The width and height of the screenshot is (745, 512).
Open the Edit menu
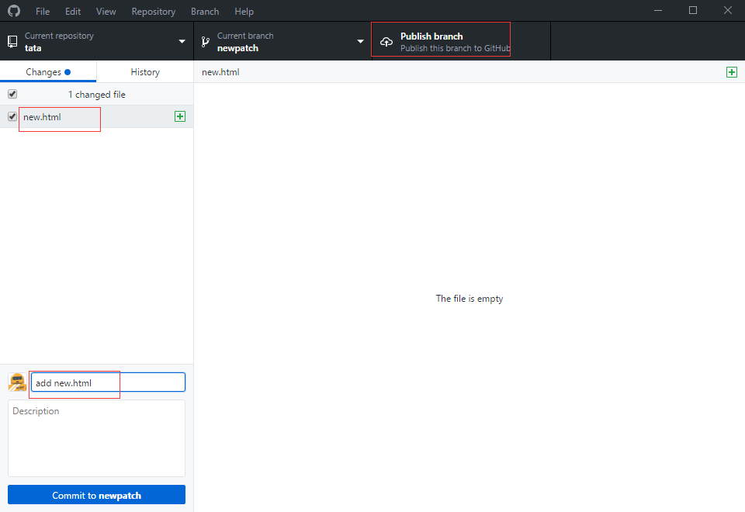(x=73, y=12)
